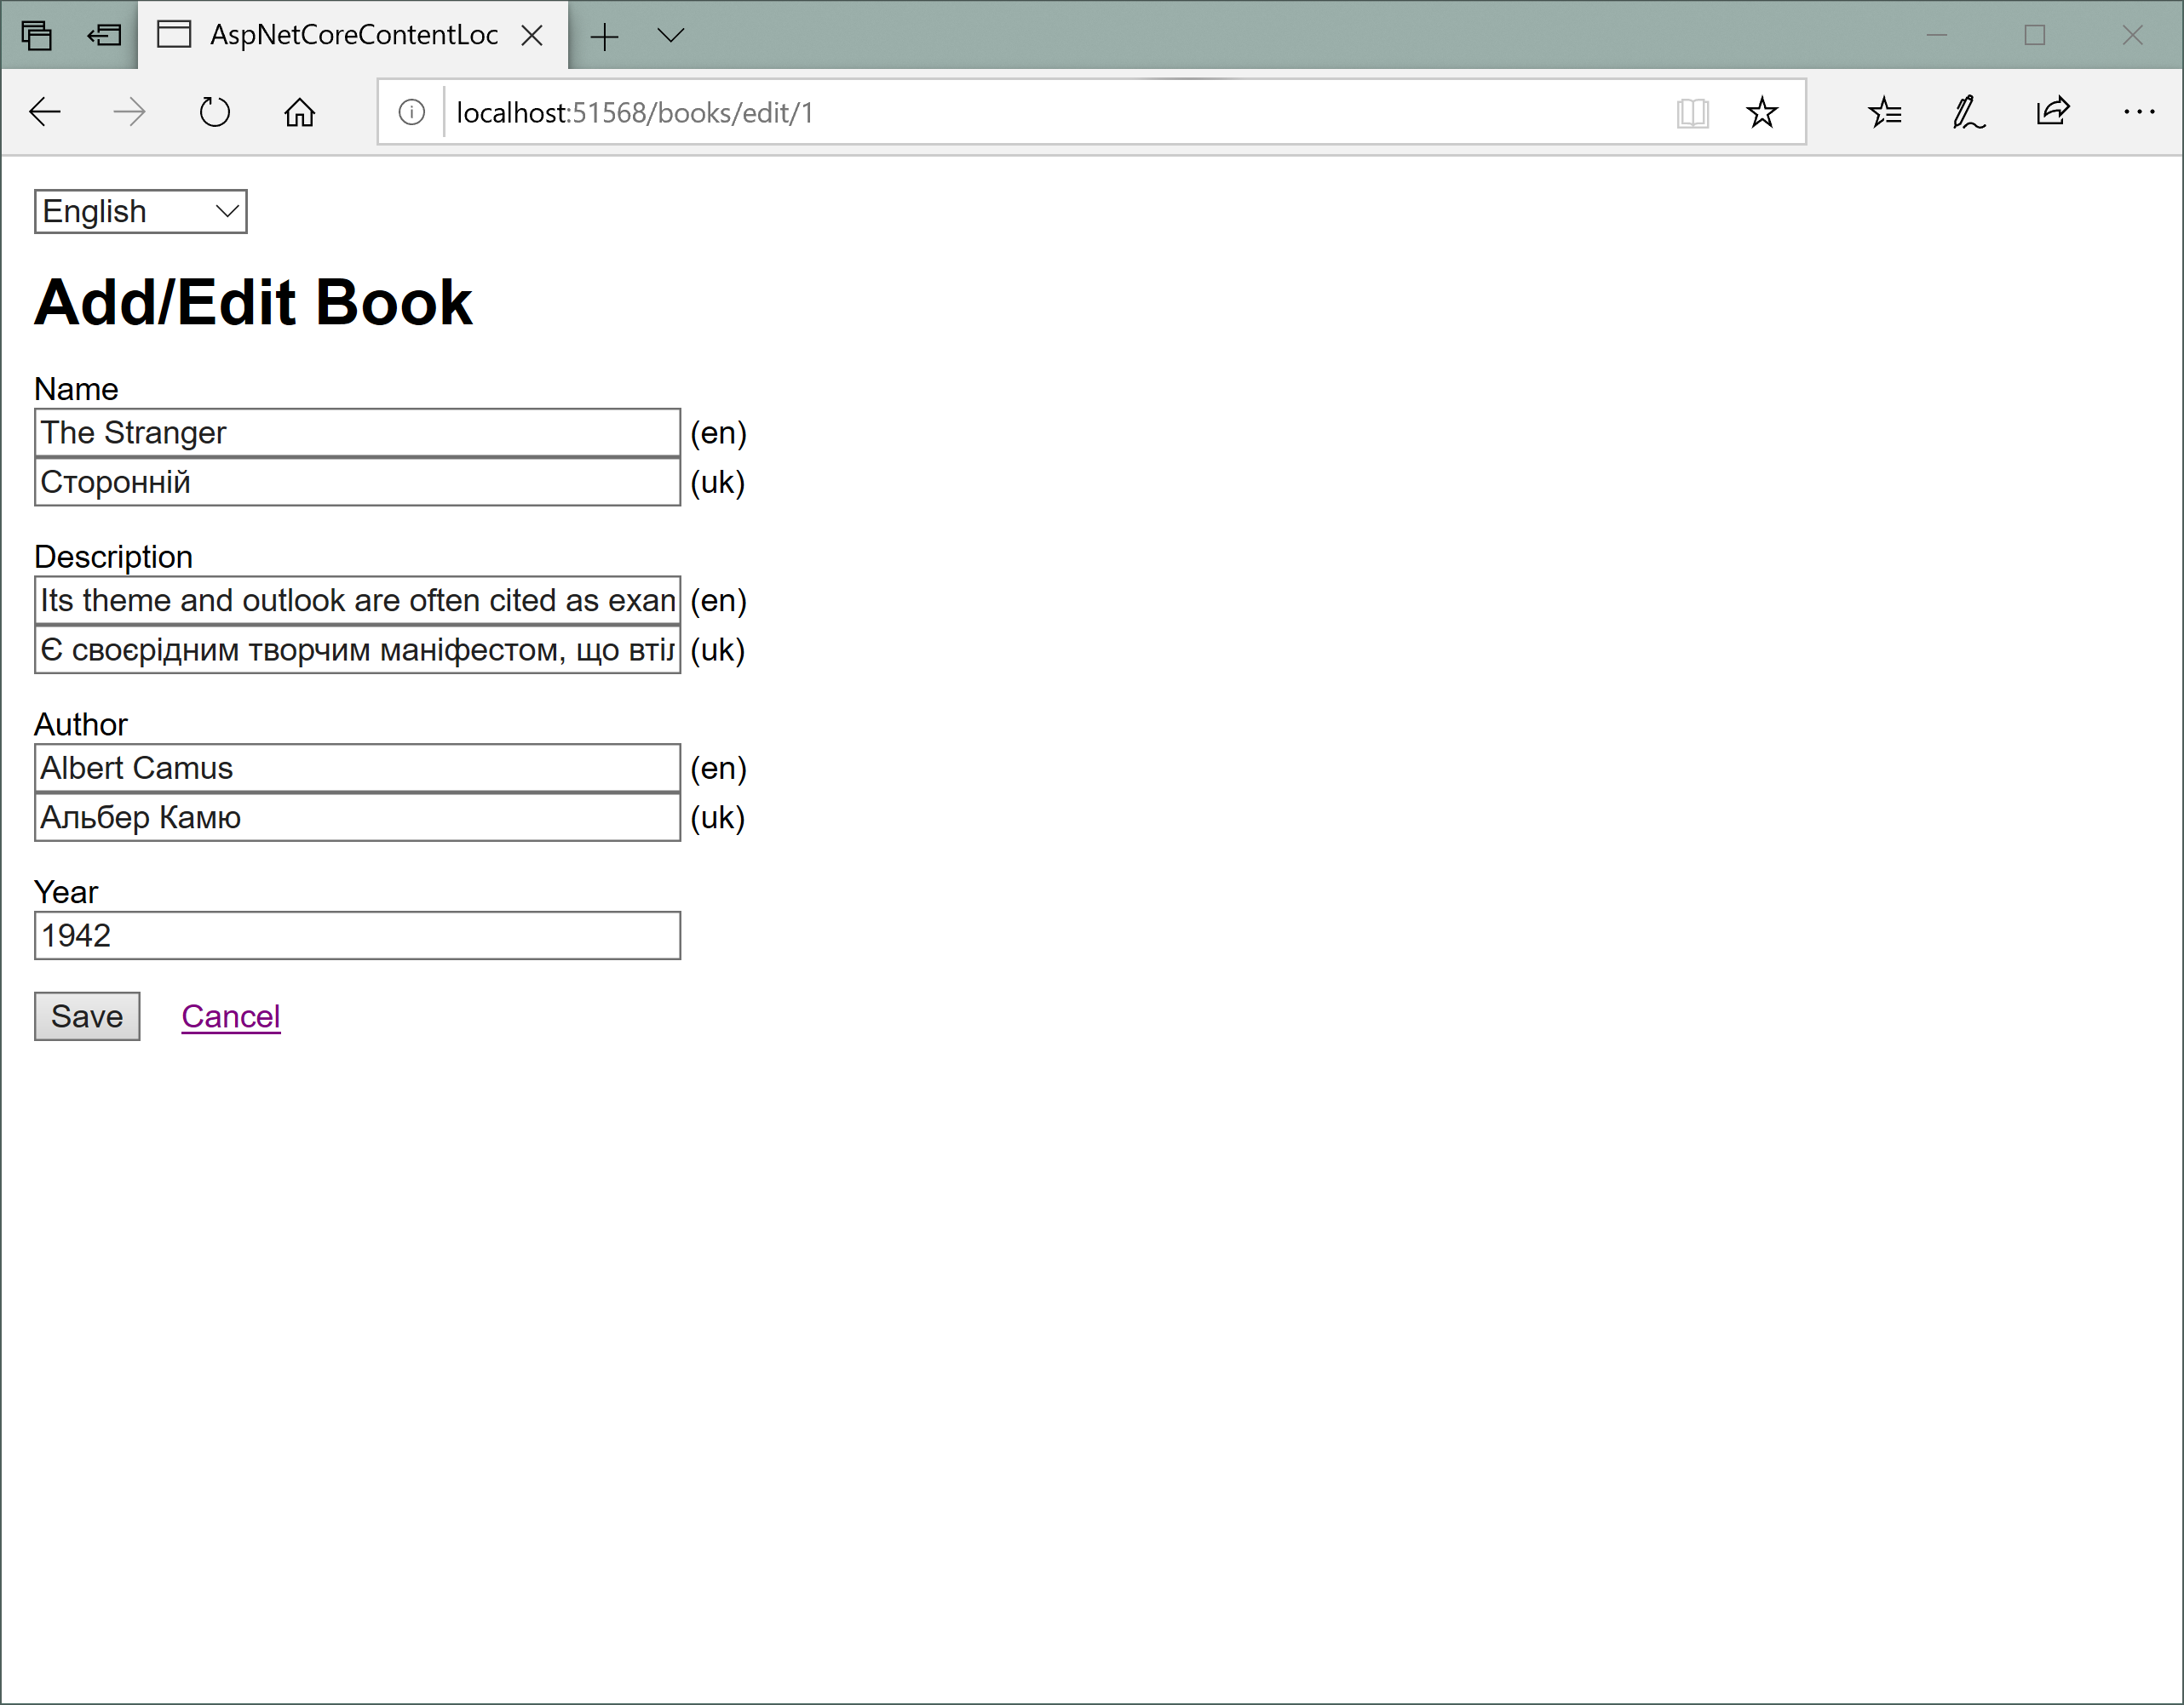Open a new tab with plus

coord(604,37)
